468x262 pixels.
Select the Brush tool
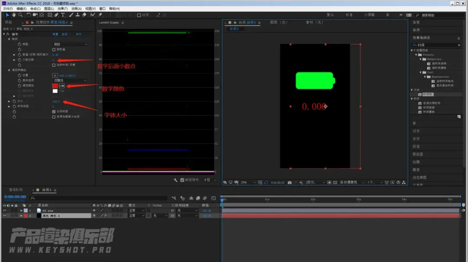point(71,15)
